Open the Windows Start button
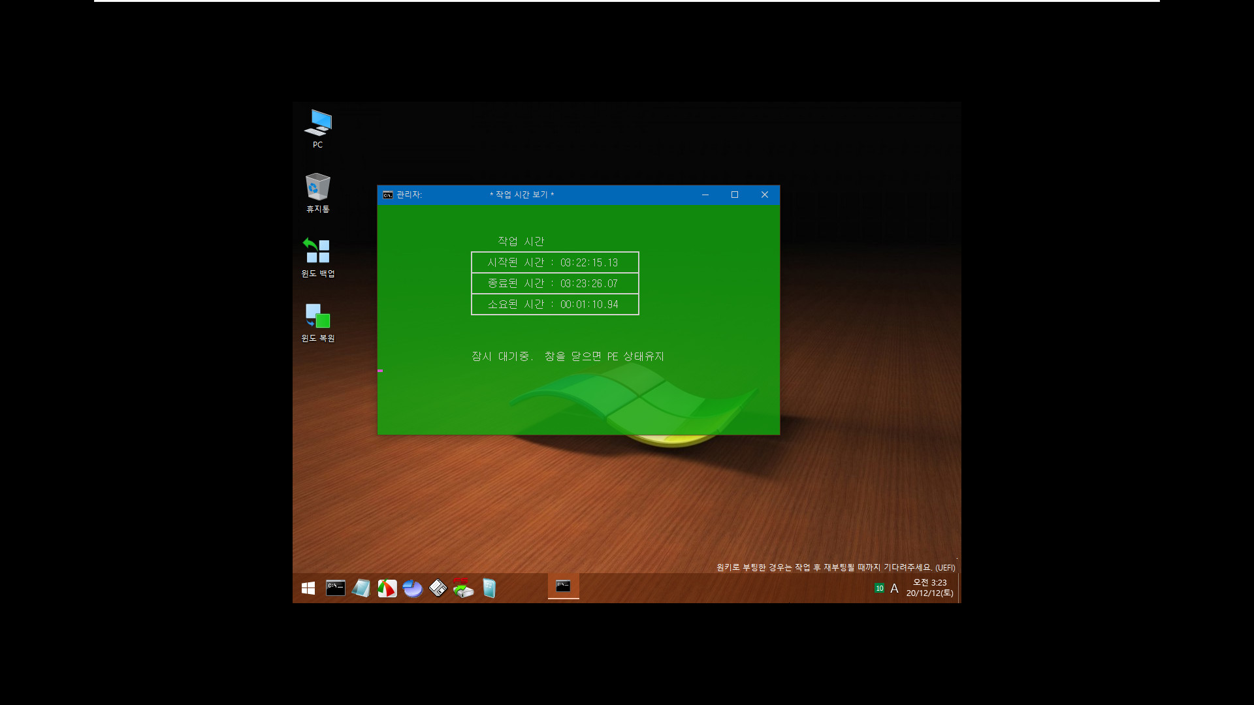 [308, 588]
